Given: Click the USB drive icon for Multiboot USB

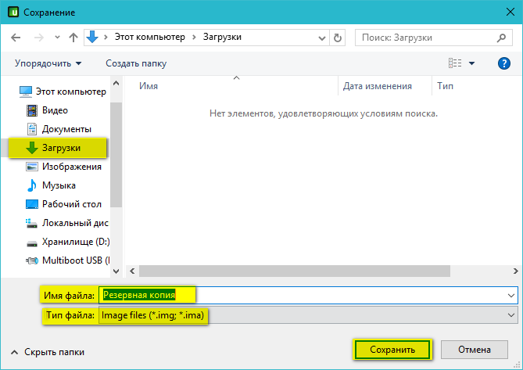Looking at the screenshot, I should [x=32, y=260].
